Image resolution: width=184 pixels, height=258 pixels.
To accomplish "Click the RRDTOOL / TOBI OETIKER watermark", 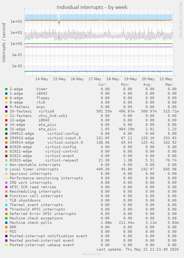I will [x=180, y=20].
